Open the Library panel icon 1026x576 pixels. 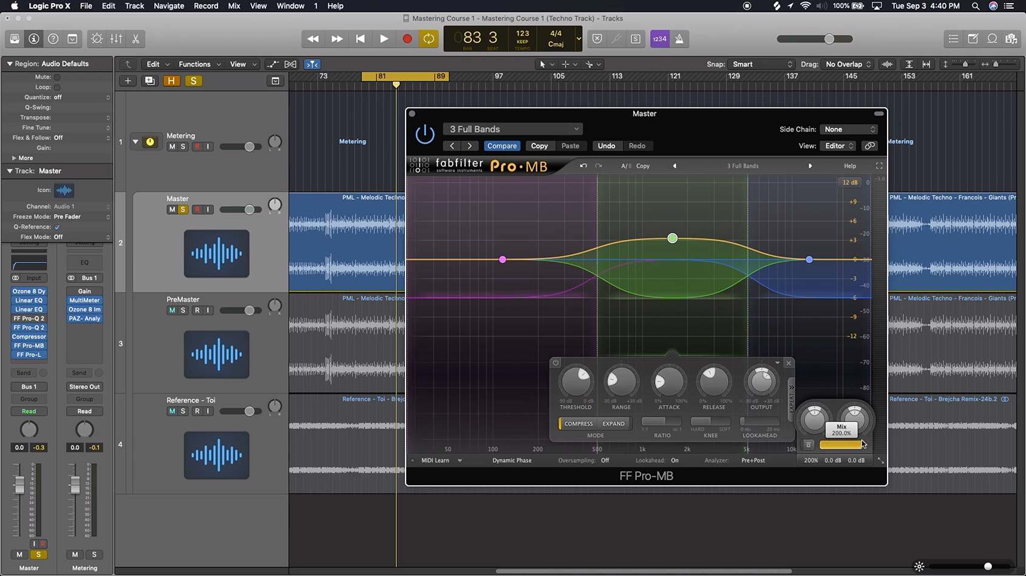(x=15, y=39)
